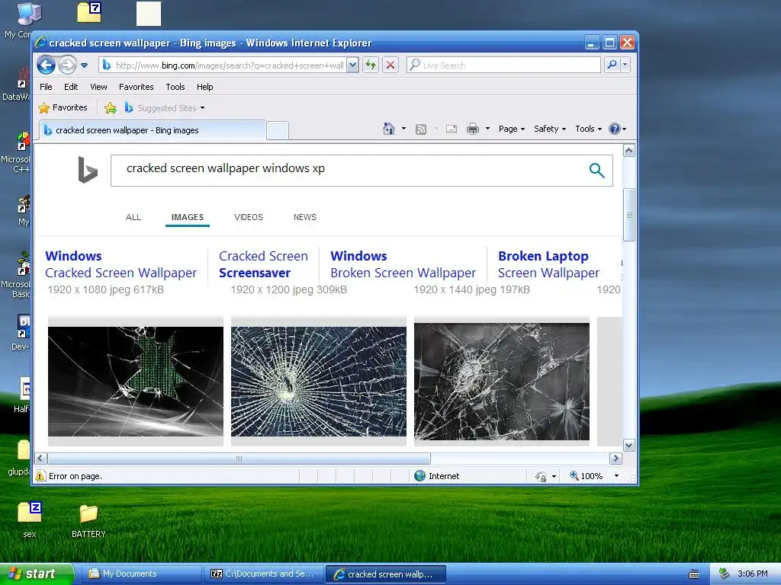
Task: Open the Page dropdown menu
Action: click(x=512, y=129)
